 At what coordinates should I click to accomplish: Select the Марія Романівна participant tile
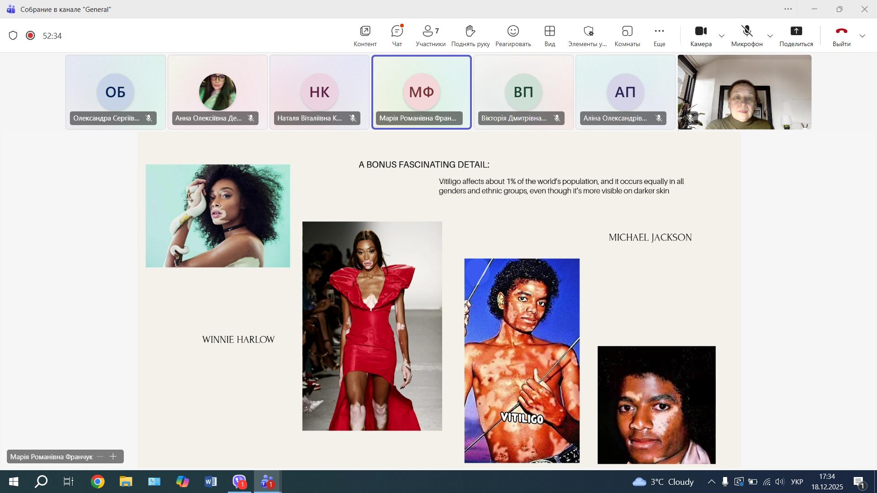tap(421, 92)
